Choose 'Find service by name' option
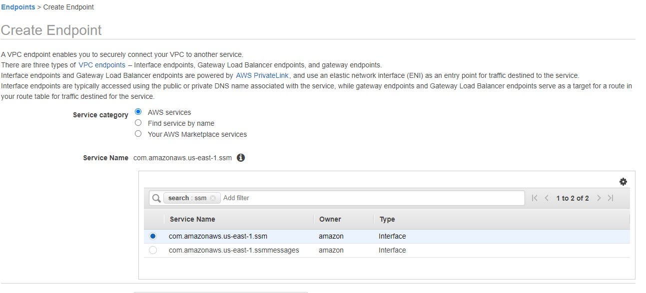646x293 pixels. pyautogui.click(x=138, y=123)
